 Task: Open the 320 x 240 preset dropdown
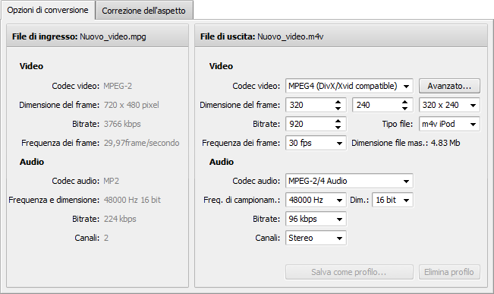point(449,105)
